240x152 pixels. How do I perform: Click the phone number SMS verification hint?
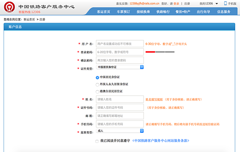[182, 124]
